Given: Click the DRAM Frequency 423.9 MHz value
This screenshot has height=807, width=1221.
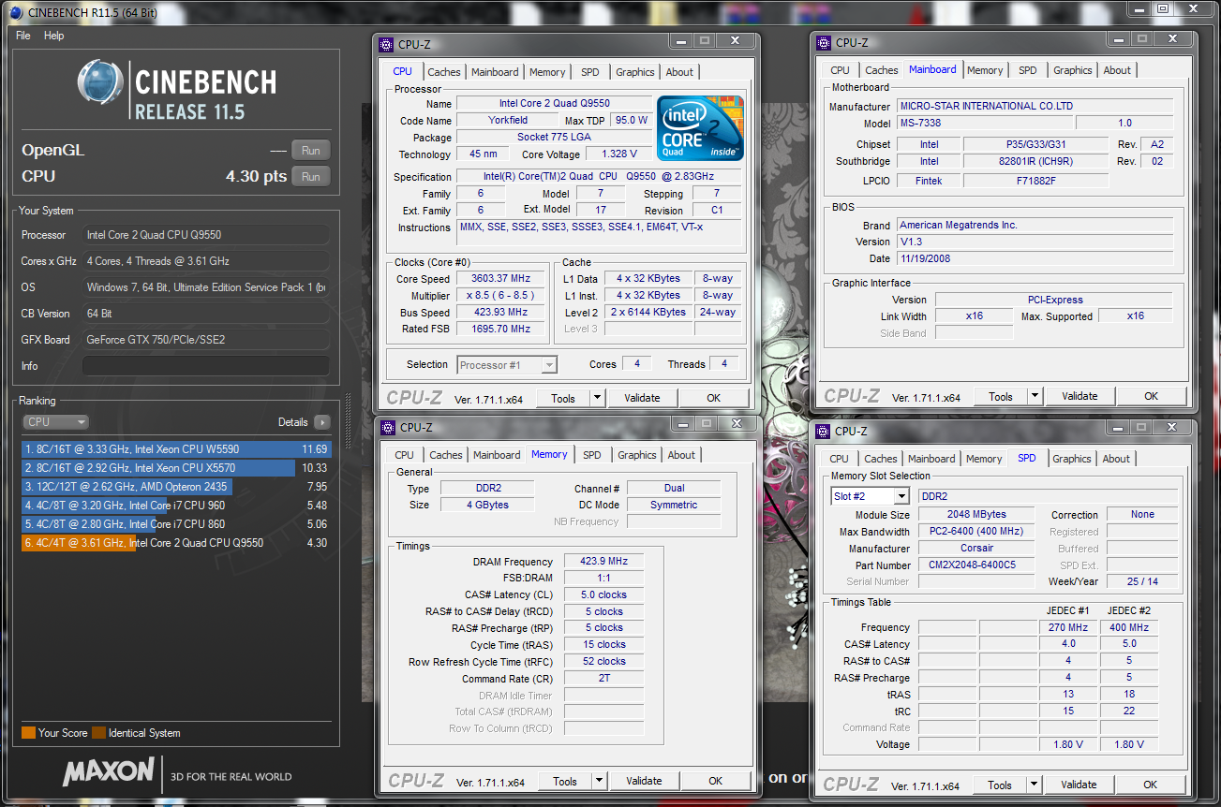Looking at the screenshot, I should point(603,562).
